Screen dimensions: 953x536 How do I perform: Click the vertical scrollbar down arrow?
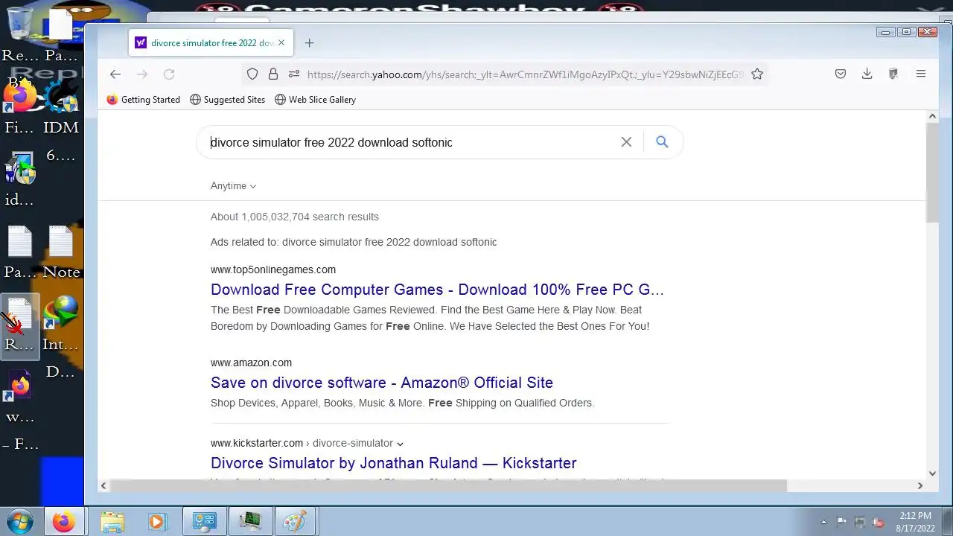click(932, 473)
